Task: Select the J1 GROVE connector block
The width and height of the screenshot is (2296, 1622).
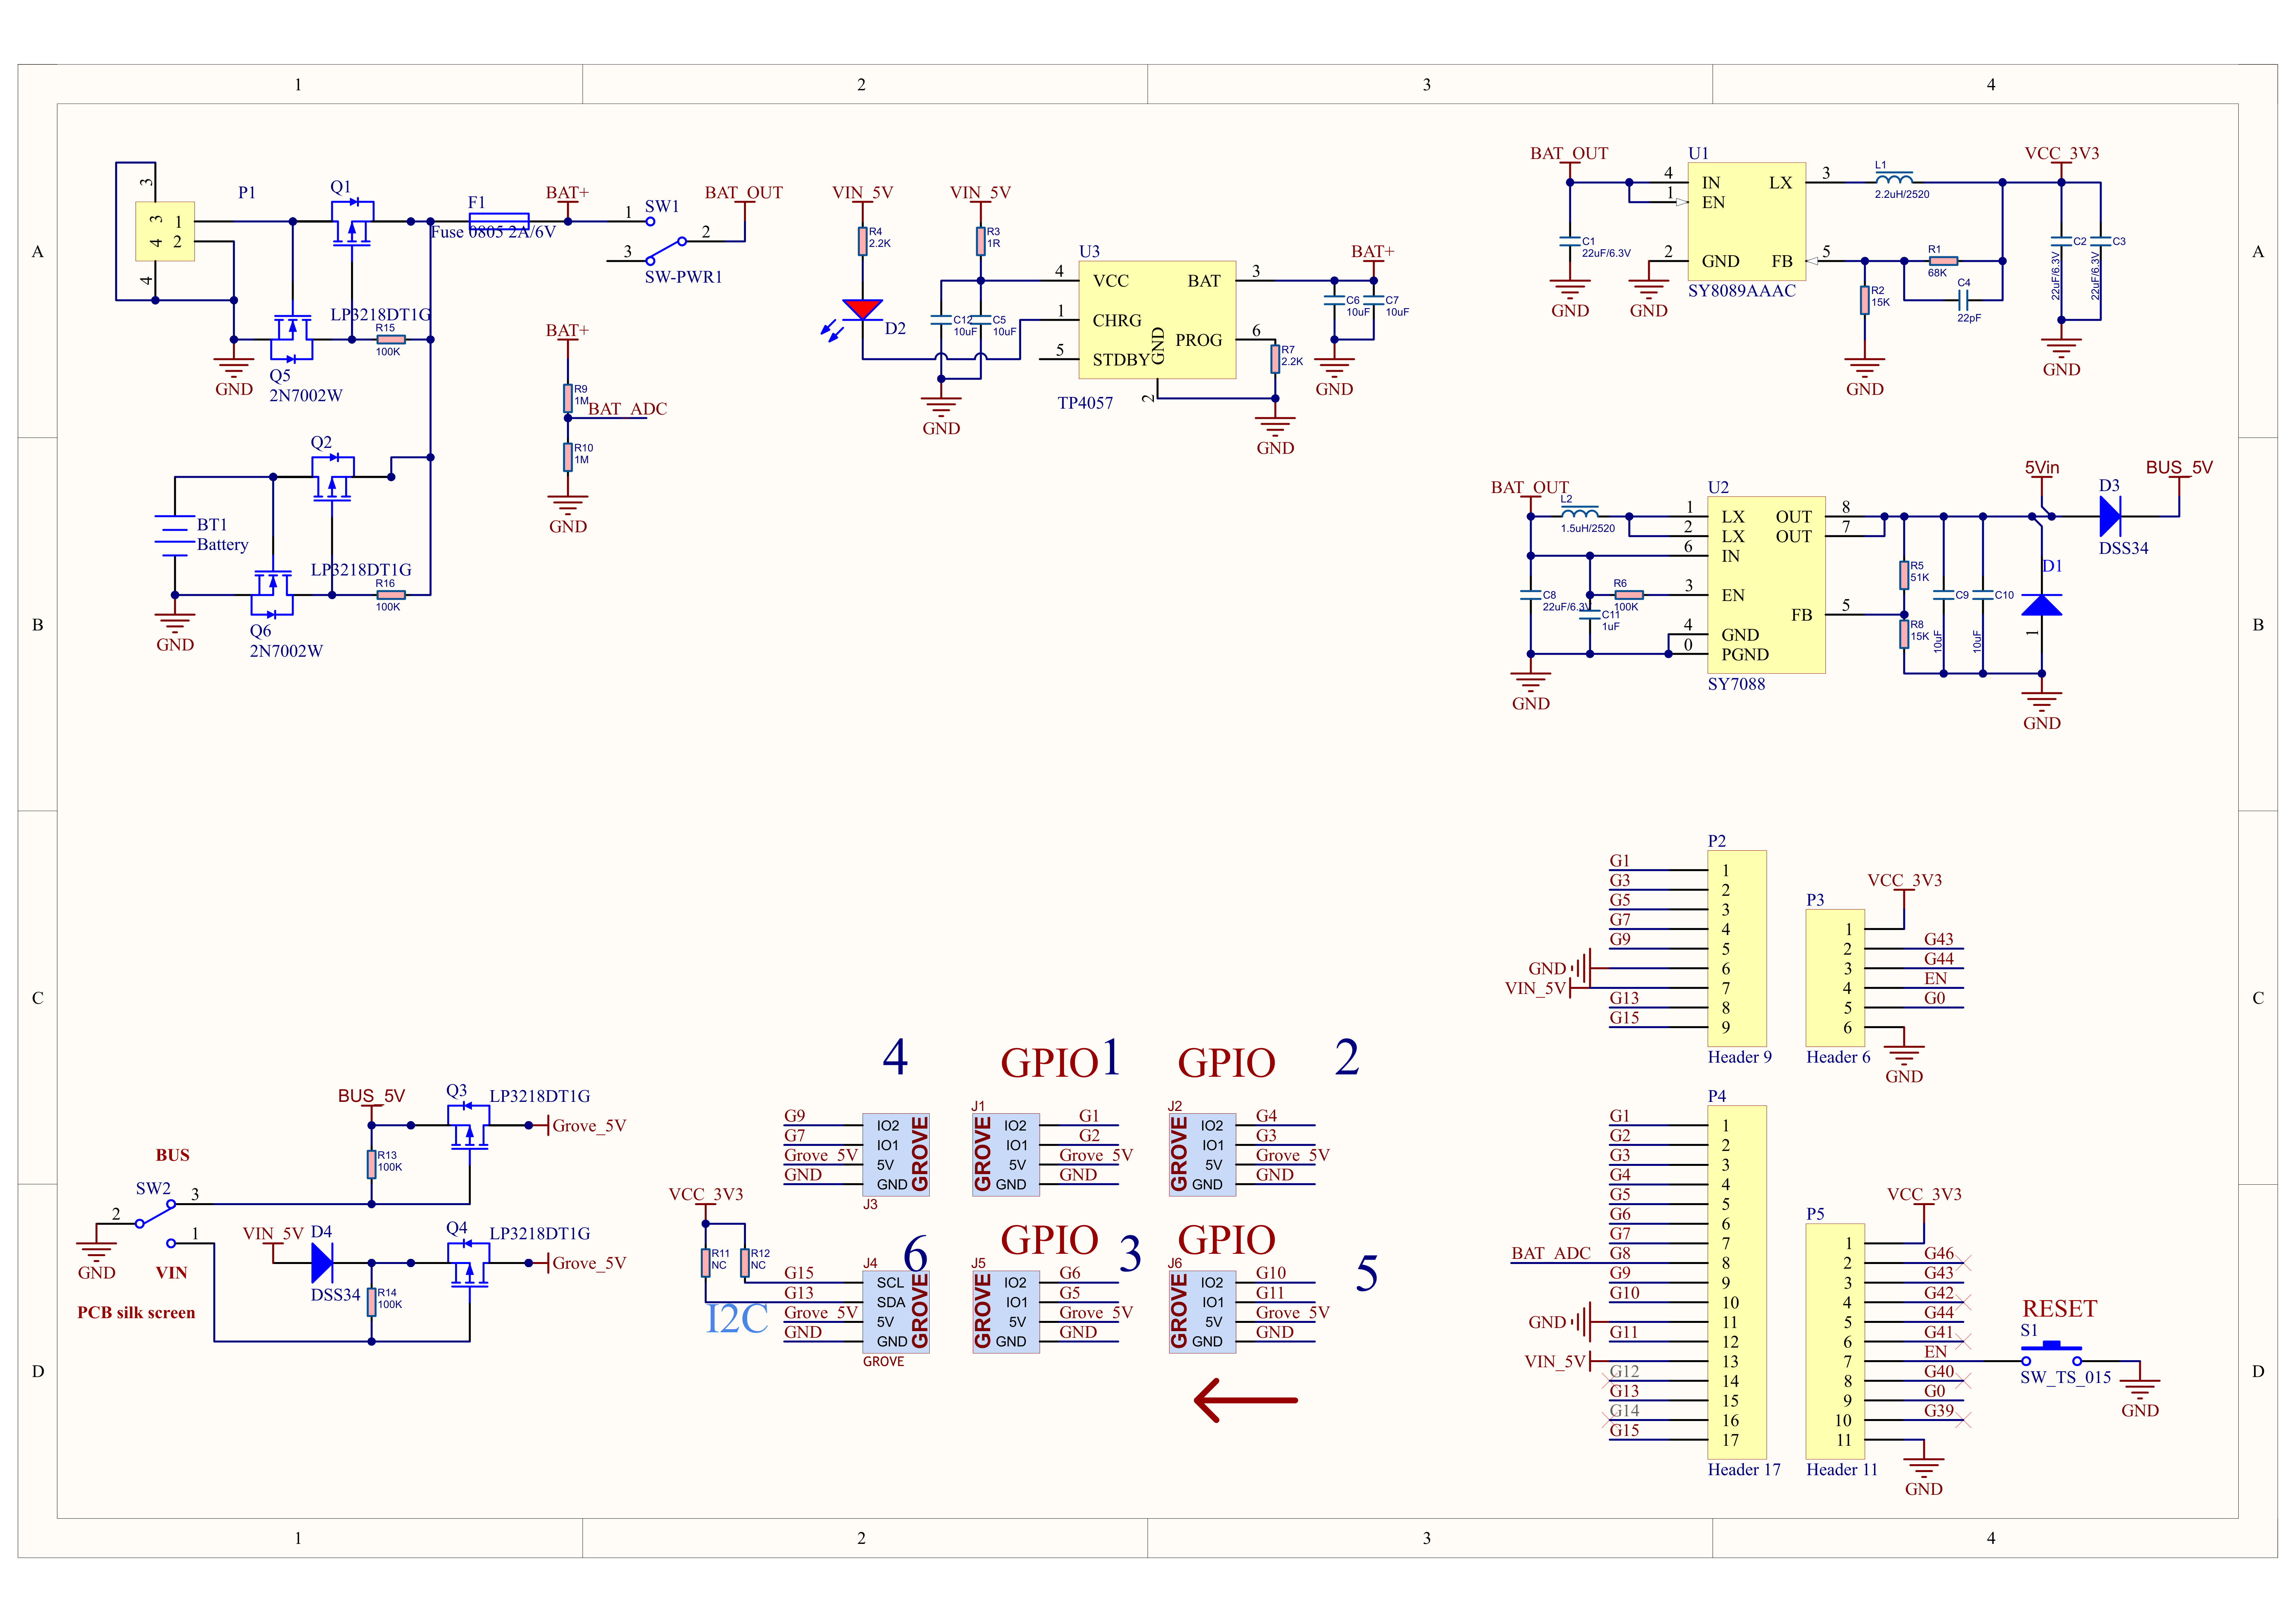Action: coord(1006,1155)
